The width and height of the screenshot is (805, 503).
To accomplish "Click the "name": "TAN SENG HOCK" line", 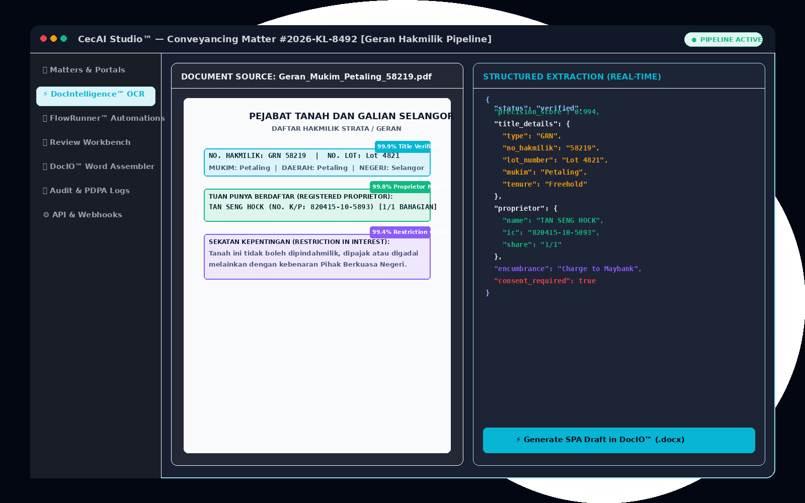I will point(553,220).
